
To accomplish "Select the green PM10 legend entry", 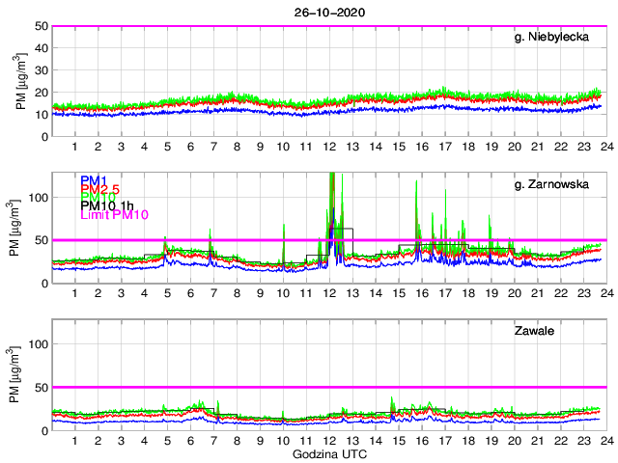I will click(98, 200).
